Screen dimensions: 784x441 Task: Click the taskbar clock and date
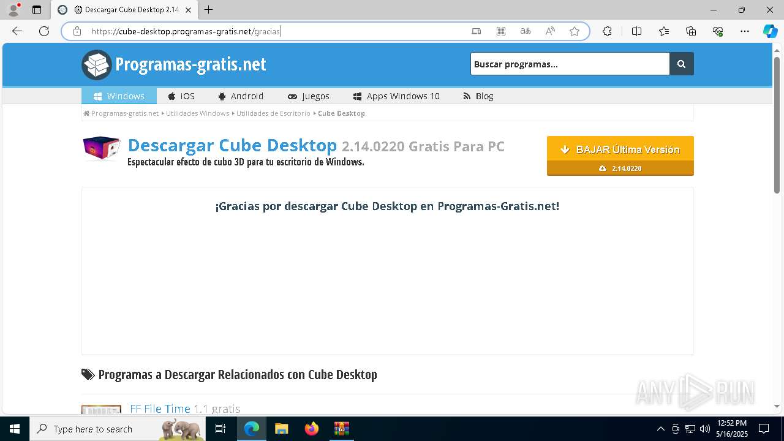click(732, 429)
